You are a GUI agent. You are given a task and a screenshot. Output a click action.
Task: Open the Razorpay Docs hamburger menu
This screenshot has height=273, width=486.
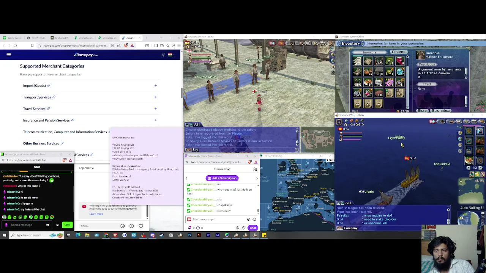[x=9, y=55]
